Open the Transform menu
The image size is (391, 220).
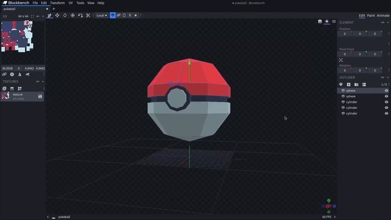coord(57,3)
